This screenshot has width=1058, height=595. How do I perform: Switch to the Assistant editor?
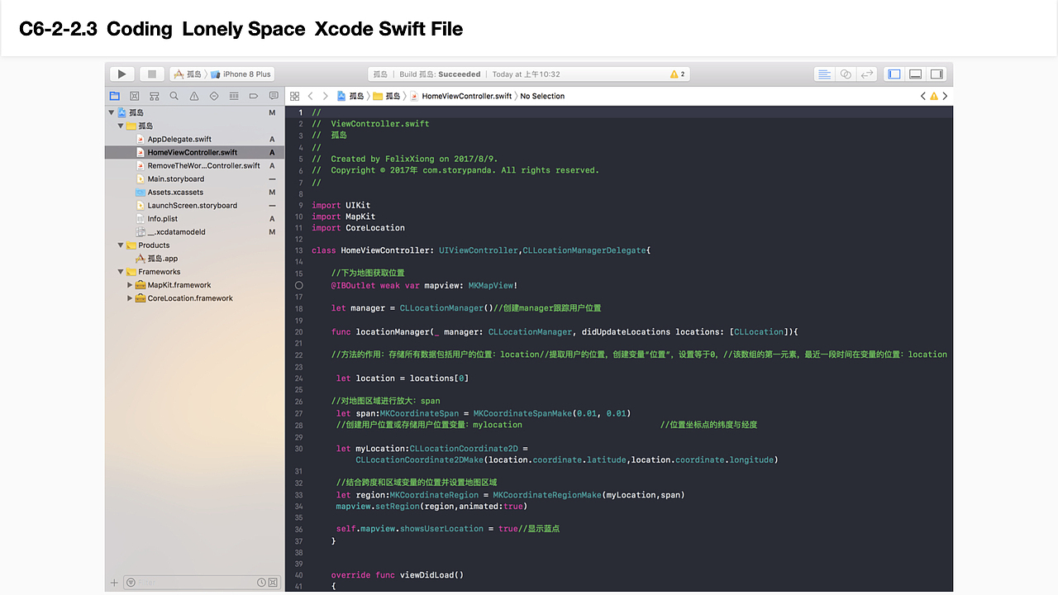846,74
